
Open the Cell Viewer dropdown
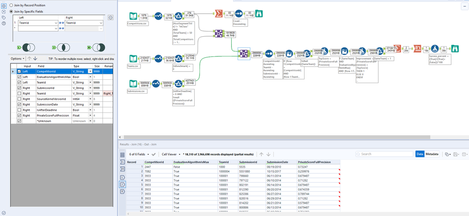(171, 154)
